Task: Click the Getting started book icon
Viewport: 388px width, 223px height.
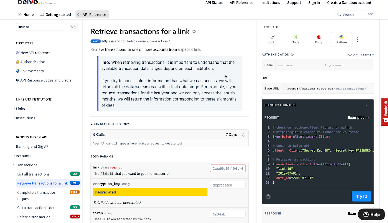Action: (42, 15)
